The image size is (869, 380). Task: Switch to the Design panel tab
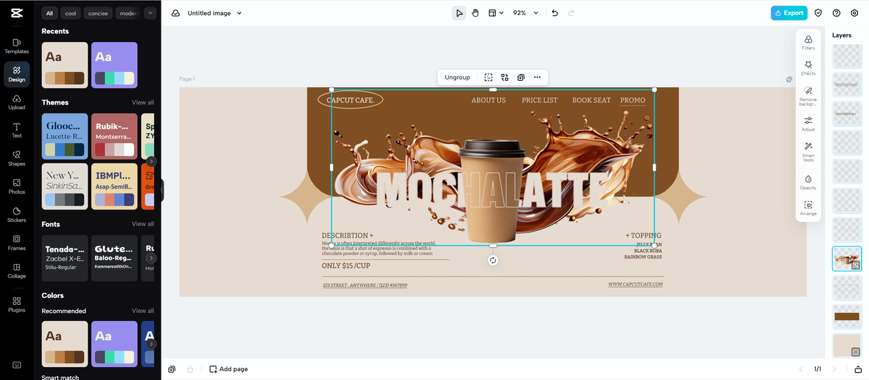click(x=16, y=73)
